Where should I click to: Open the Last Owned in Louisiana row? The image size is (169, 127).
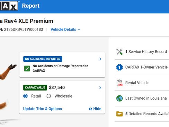pos(142,98)
